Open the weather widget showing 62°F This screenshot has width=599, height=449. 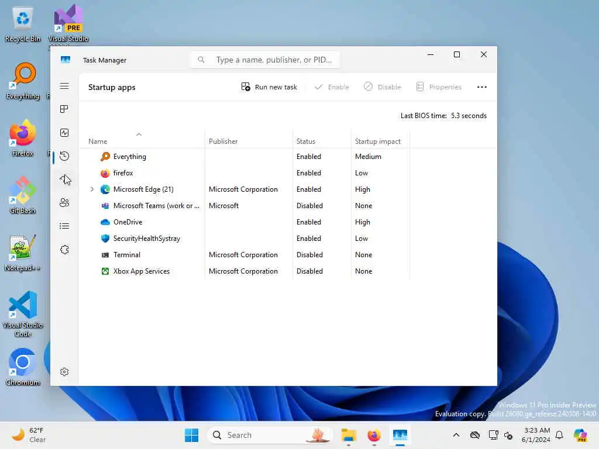29,435
